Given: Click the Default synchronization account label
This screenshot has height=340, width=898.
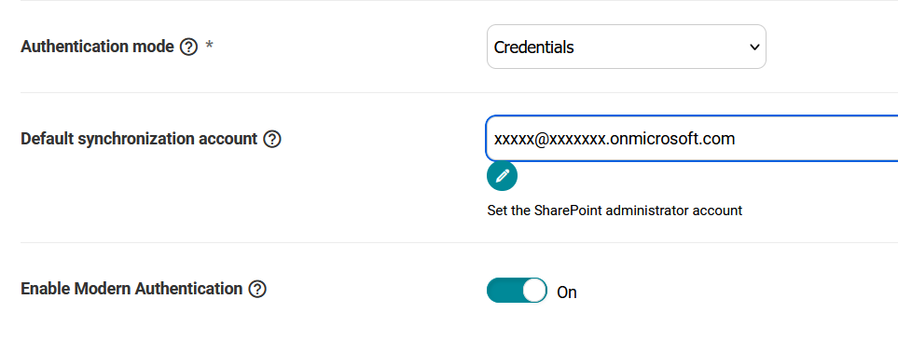Looking at the screenshot, I should click(x=139, y=139).
